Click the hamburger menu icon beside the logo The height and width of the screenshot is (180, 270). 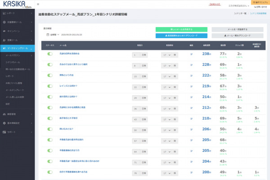(38, 4)
